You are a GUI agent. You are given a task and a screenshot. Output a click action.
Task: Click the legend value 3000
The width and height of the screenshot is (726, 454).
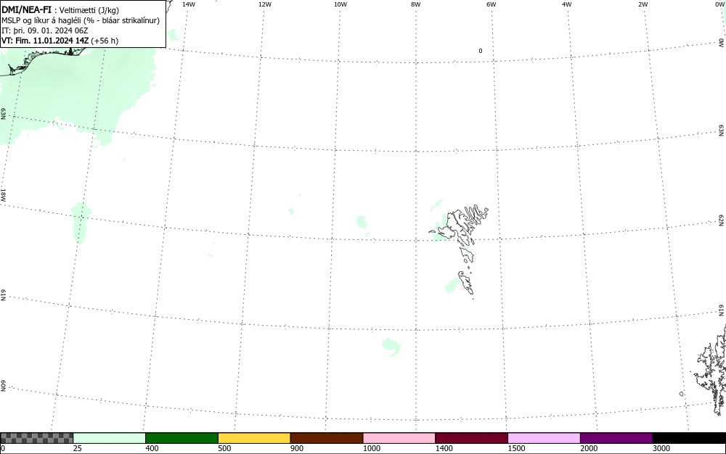click(661, 448)
